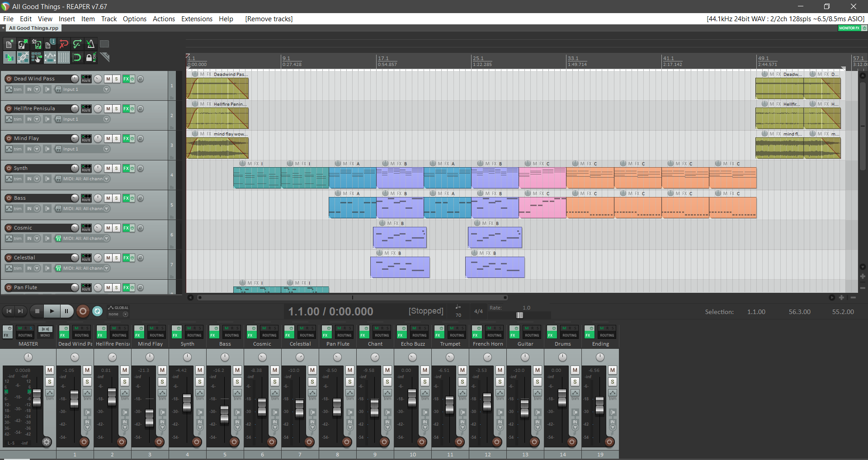
Task: Solo the Cosmic track in track panel
Action: point(117,228)
